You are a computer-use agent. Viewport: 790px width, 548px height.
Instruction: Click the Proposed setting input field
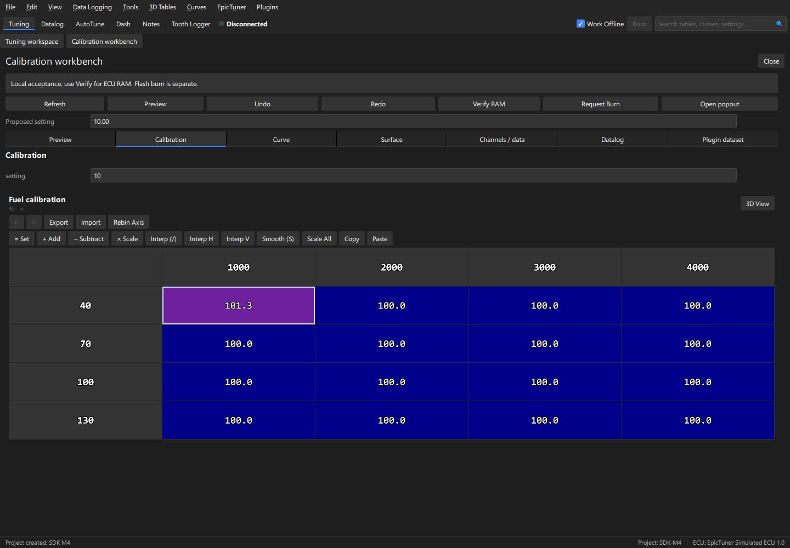(413, 122)
